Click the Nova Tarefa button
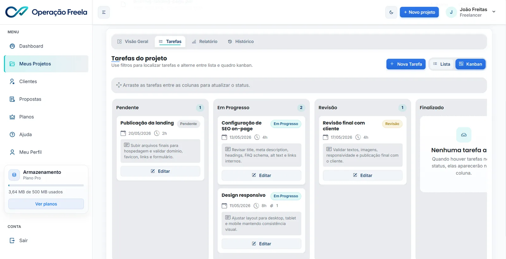The image size is (506, 259). (406, 64)
